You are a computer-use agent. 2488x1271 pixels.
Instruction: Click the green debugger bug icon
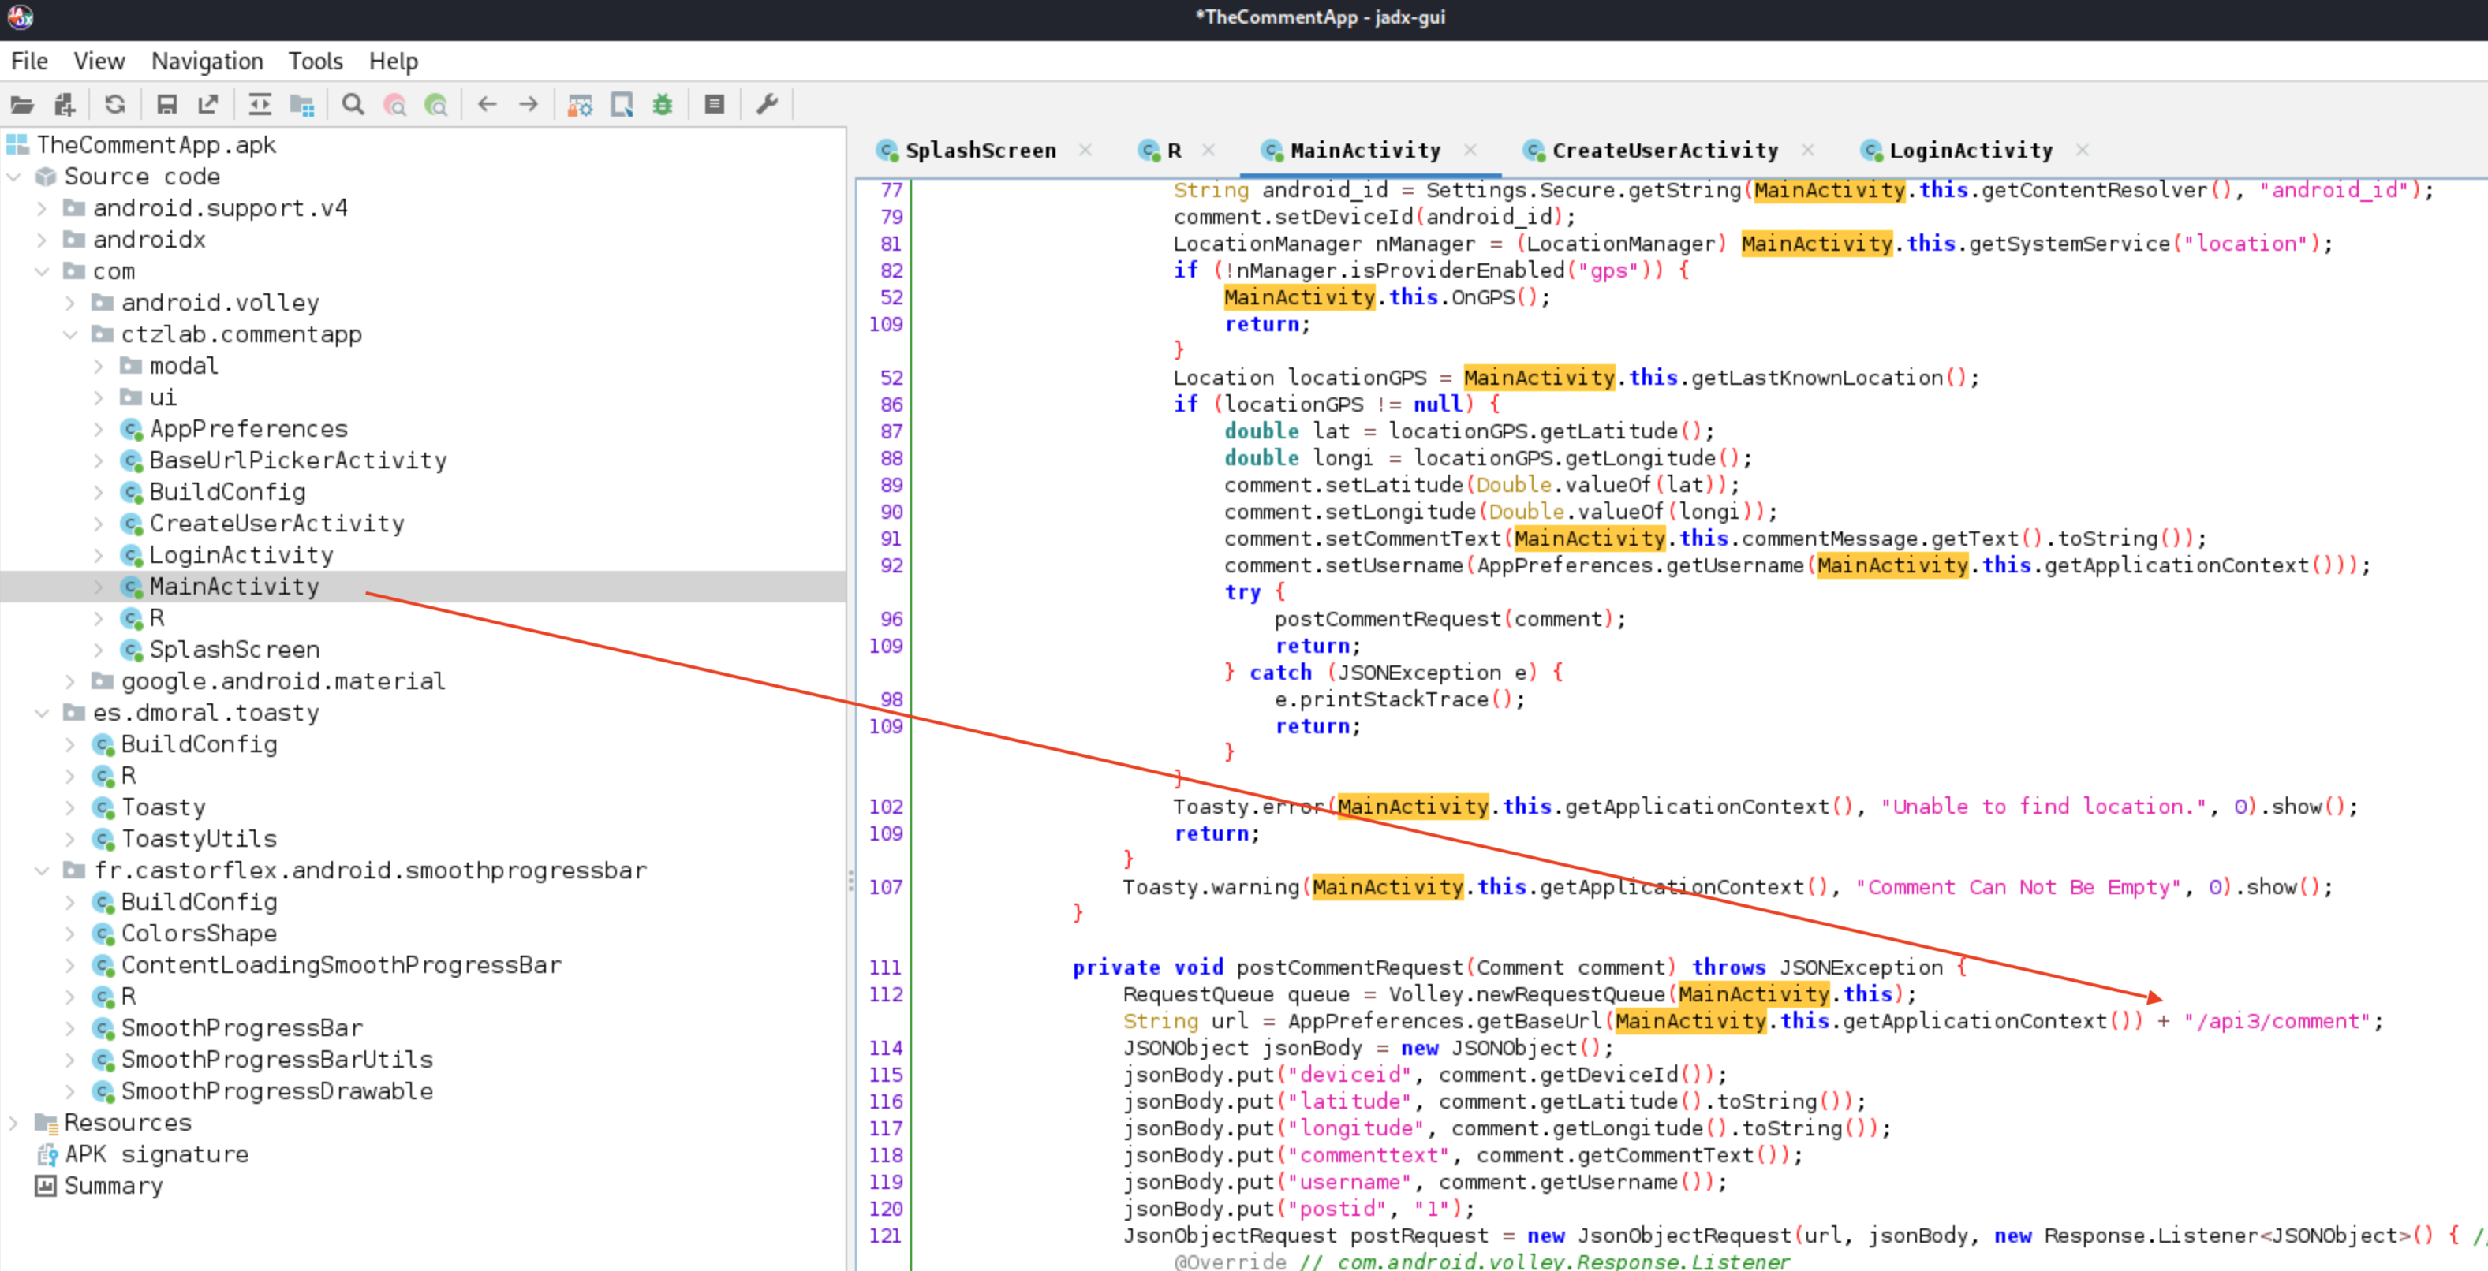(x=663, y=104)
